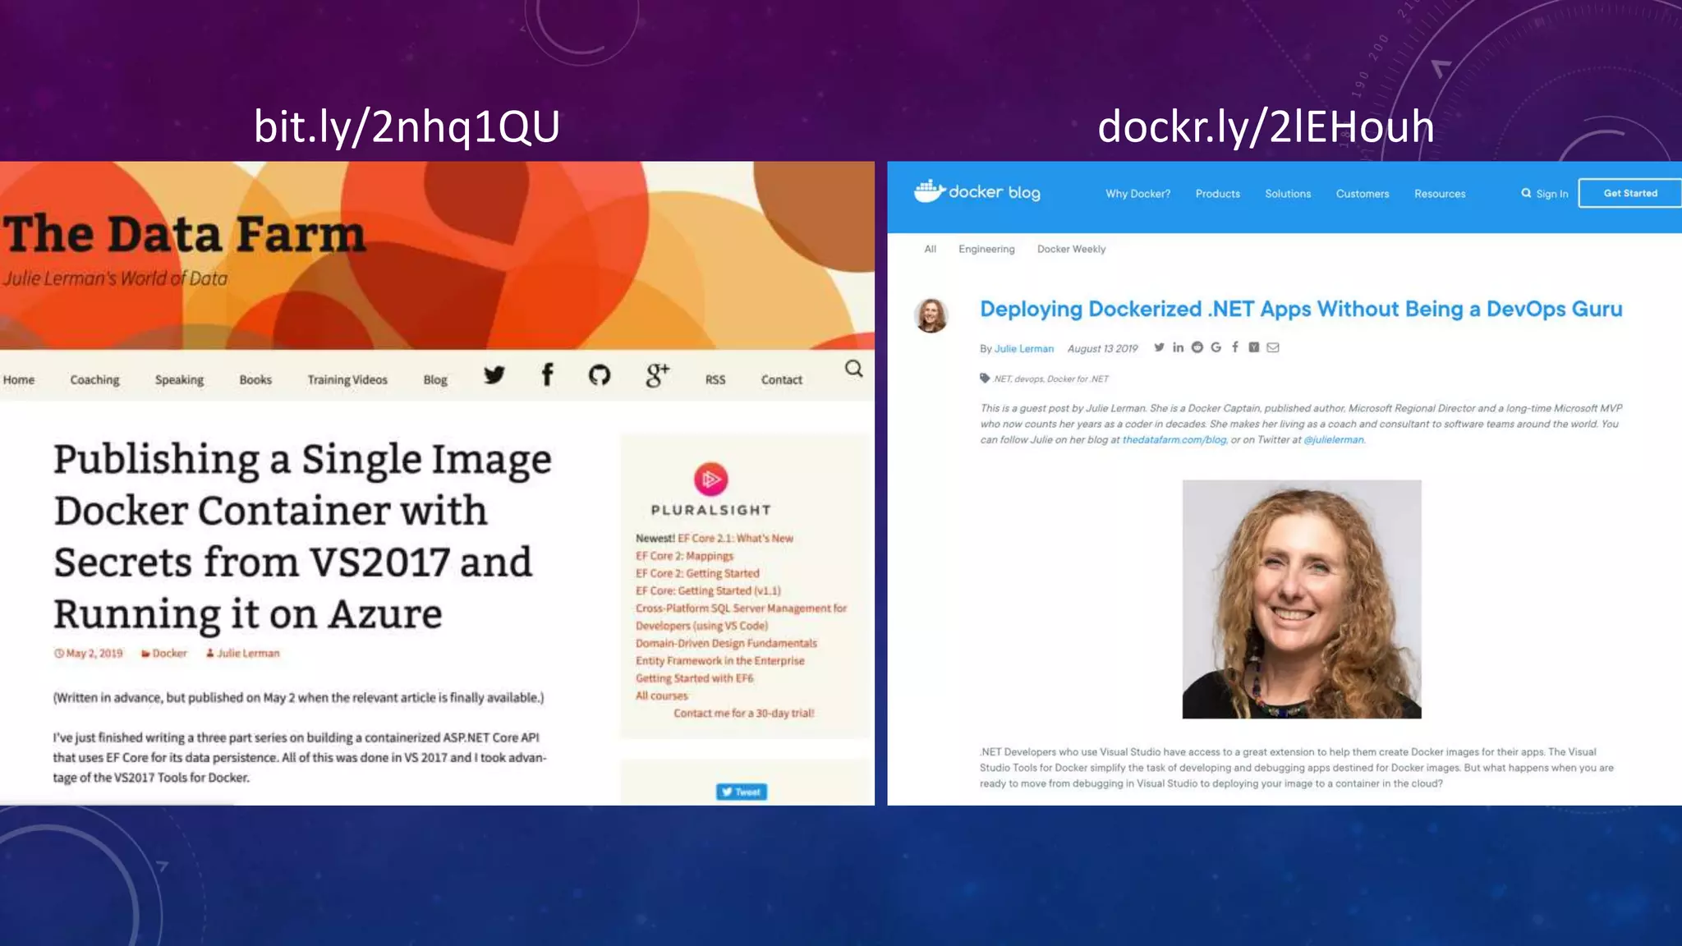Open Training Videos in navigation bar
1682x946 pixels.
click(x=347, y=379)
